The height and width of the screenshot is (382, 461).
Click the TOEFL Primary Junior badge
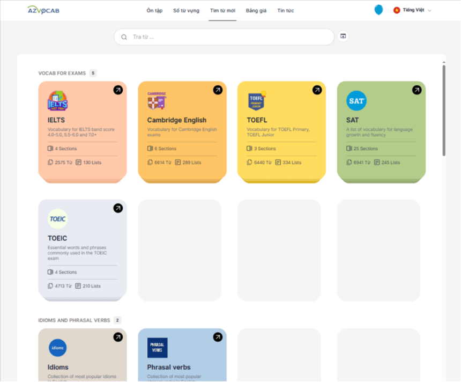pos(257,101)
